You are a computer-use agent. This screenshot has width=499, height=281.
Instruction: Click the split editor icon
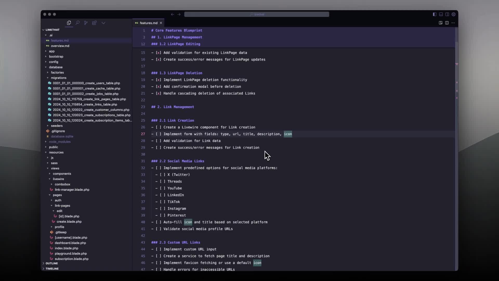[447, 23]
